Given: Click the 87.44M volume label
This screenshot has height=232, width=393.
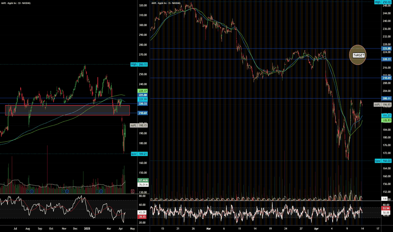Looking at the screenshot, I should [143, 181].
